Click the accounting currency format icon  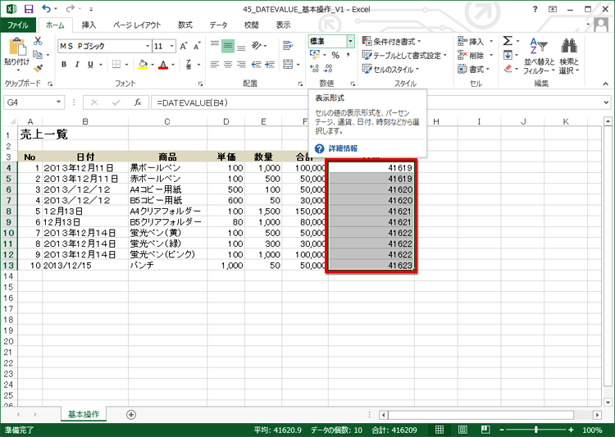315,55
